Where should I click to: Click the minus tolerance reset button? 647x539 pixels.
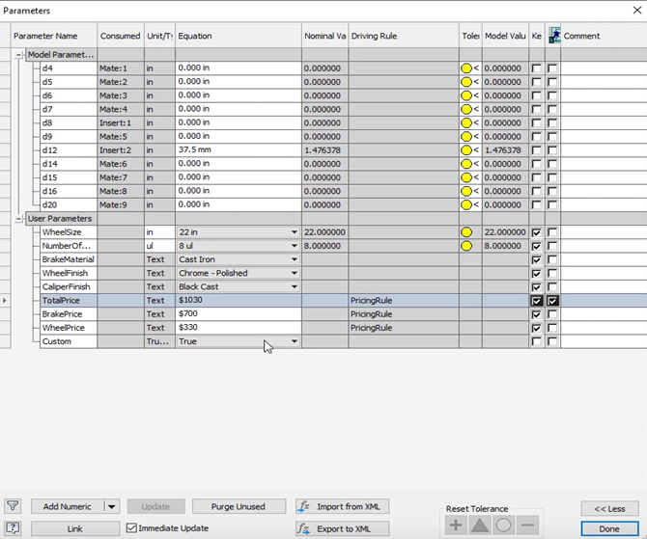pyautogui.click(x=527, y=525)
